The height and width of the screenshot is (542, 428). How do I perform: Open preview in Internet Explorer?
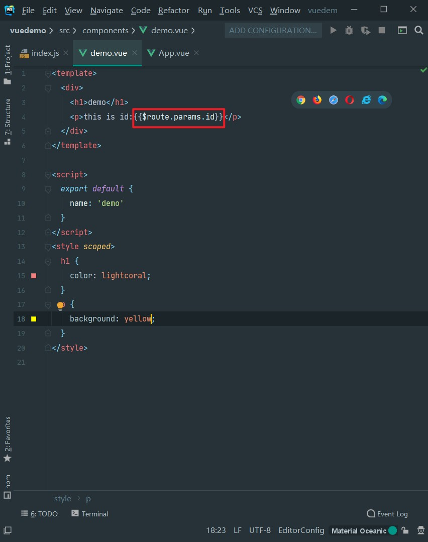pos(366,100)
